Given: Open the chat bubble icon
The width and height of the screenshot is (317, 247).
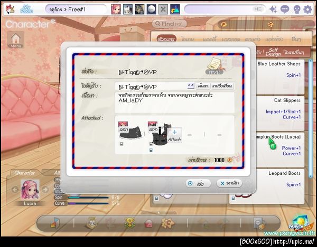Looking at the screenshot, I should pos(285,9).
